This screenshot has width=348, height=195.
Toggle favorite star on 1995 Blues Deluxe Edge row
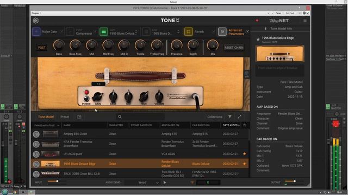pos(245,164)
